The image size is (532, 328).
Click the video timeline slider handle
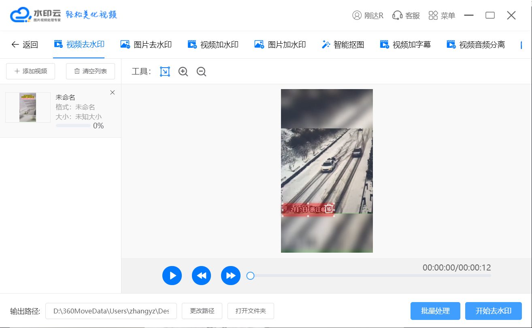click(x=250, y=276)
